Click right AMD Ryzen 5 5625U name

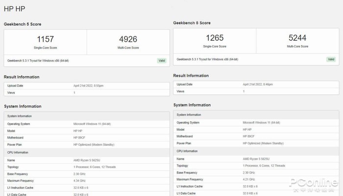click(x=256, y=159)
